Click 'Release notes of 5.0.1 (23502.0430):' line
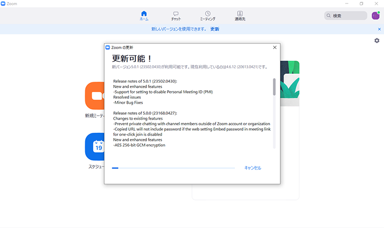Viewport: 384px width, 228px height. pos(145,81)
